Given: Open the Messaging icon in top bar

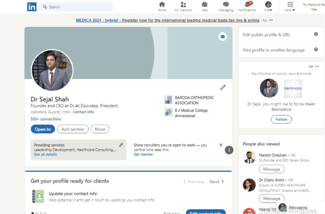Looking at the screenshot, I should [226, 7].
